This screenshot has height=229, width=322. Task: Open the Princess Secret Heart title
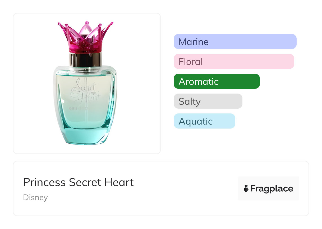(78, 182)
